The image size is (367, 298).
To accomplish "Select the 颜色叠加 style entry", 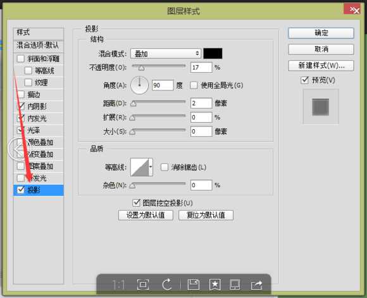I will [x=39, y=142].
